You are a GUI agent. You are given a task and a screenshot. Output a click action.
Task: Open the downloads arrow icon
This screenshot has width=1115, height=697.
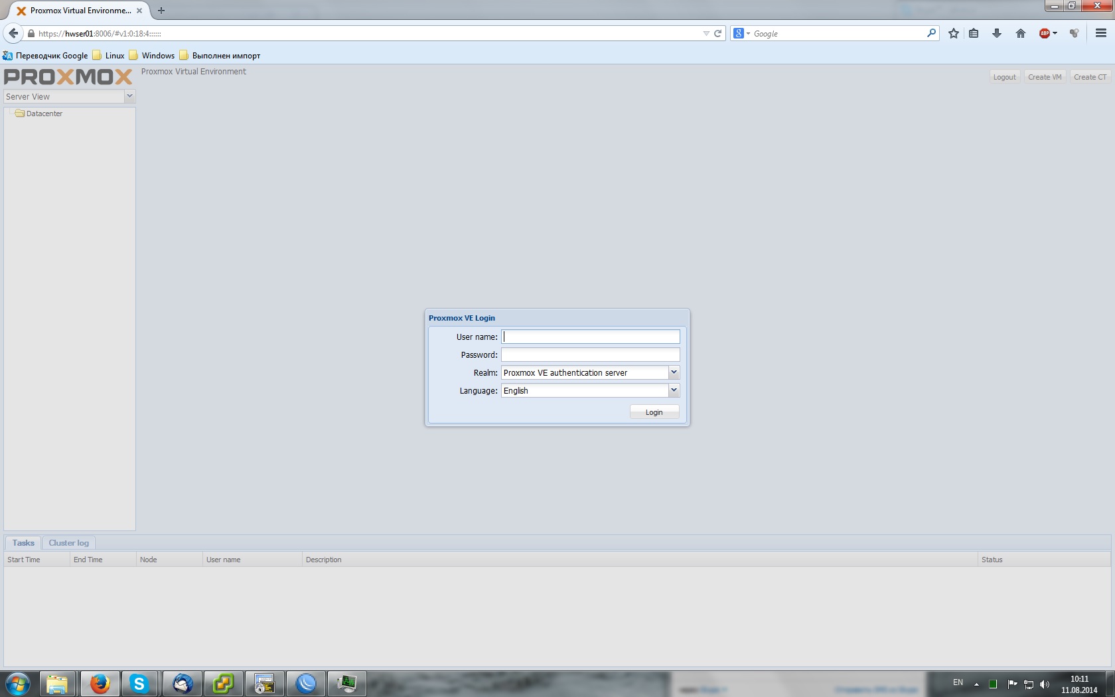coord(996,33)
